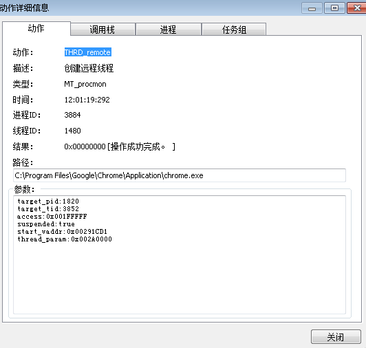The height and width of the screenshot is (348, 366).
Task: Open the 调用栈 tab
Action: tap(103, 30)
